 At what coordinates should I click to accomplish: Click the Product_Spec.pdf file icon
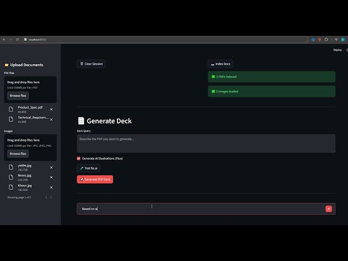coord(11,109)
